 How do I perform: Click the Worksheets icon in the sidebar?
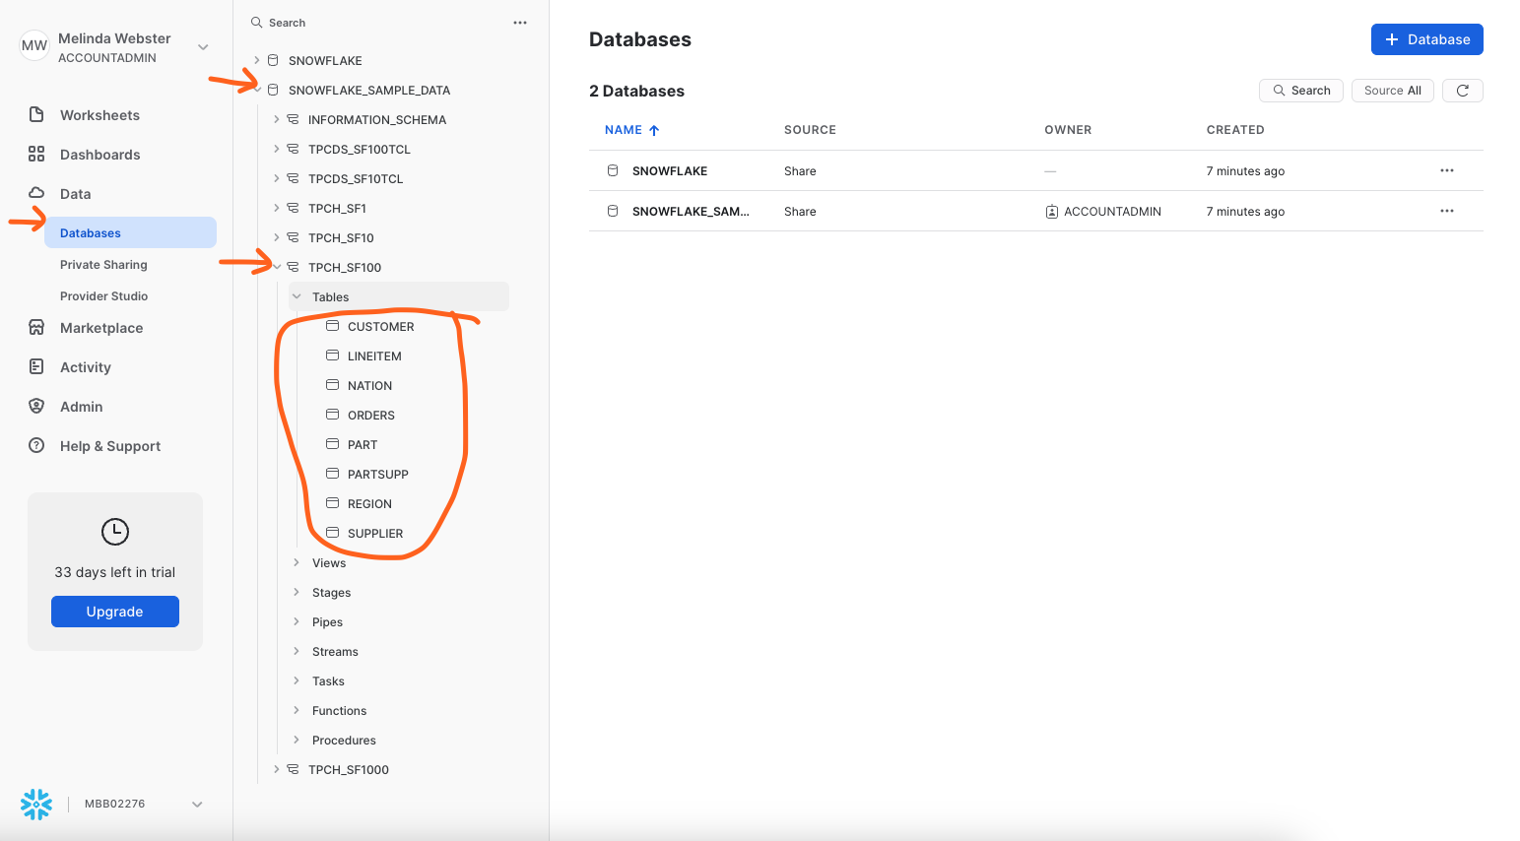36,114
